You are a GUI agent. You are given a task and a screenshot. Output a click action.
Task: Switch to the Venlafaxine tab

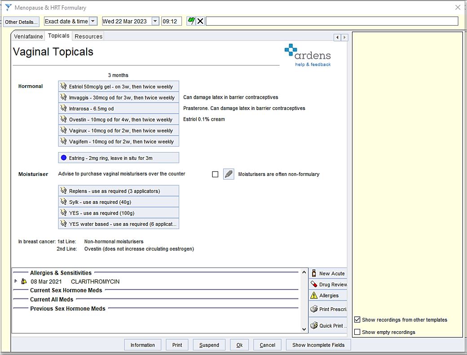point(28,36)
